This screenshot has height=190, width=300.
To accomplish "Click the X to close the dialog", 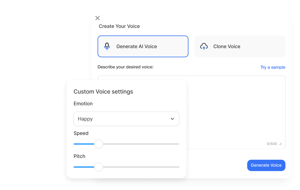I will click(97, 18).
